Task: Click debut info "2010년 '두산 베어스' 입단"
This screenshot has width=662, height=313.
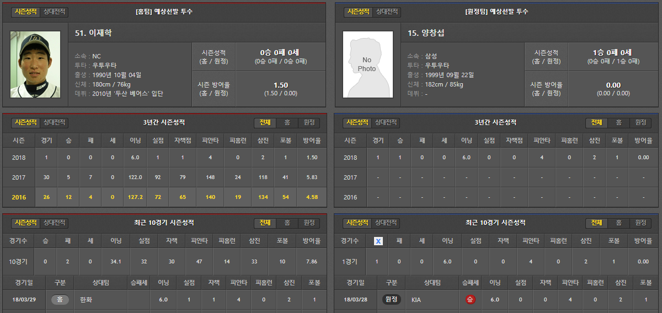Action: (x=127, y=94)
